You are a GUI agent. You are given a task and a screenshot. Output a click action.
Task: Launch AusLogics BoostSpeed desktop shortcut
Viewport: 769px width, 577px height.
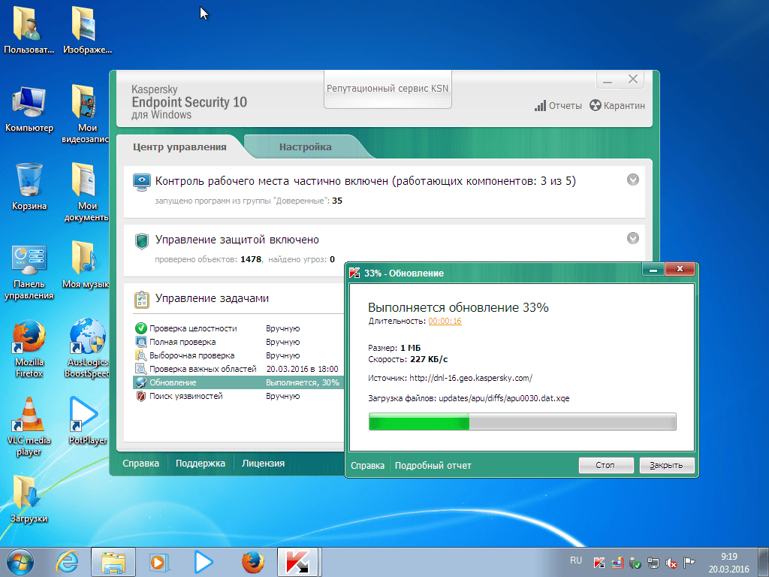(x=87, y=349)
